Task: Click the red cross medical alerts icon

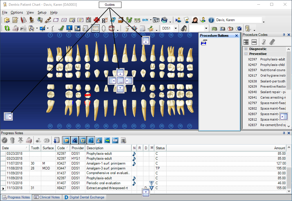Action: [x=96, y=20]
